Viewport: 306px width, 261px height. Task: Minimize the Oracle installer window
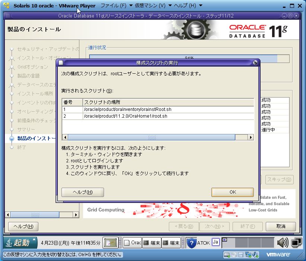click(x=284, y=16)
